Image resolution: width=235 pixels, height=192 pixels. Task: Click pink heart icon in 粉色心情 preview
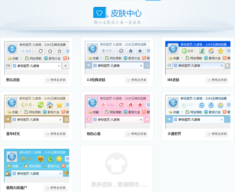coord(147,119)
